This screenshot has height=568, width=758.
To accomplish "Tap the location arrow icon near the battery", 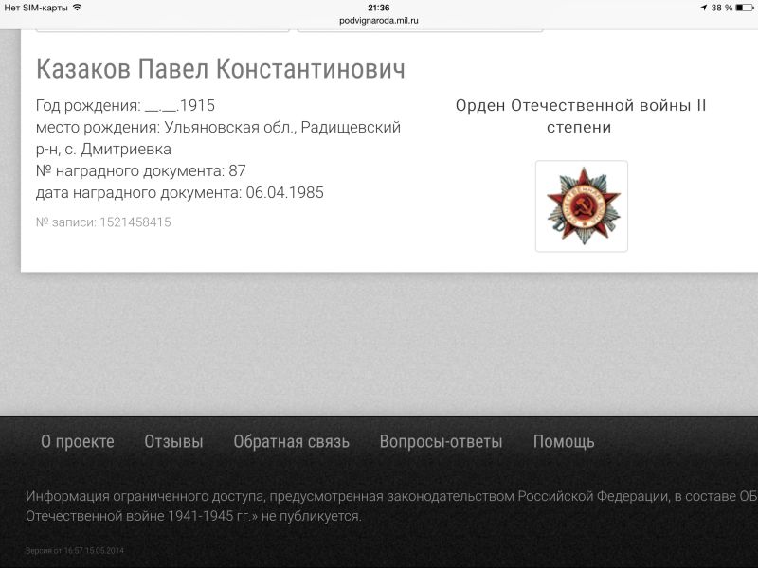I will click(x=703, y=7).
